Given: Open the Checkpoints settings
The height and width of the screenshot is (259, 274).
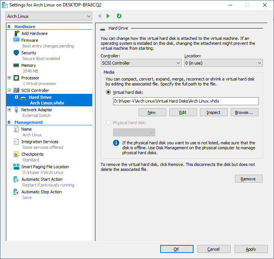Looking at the screenshot, I should 32,154.
